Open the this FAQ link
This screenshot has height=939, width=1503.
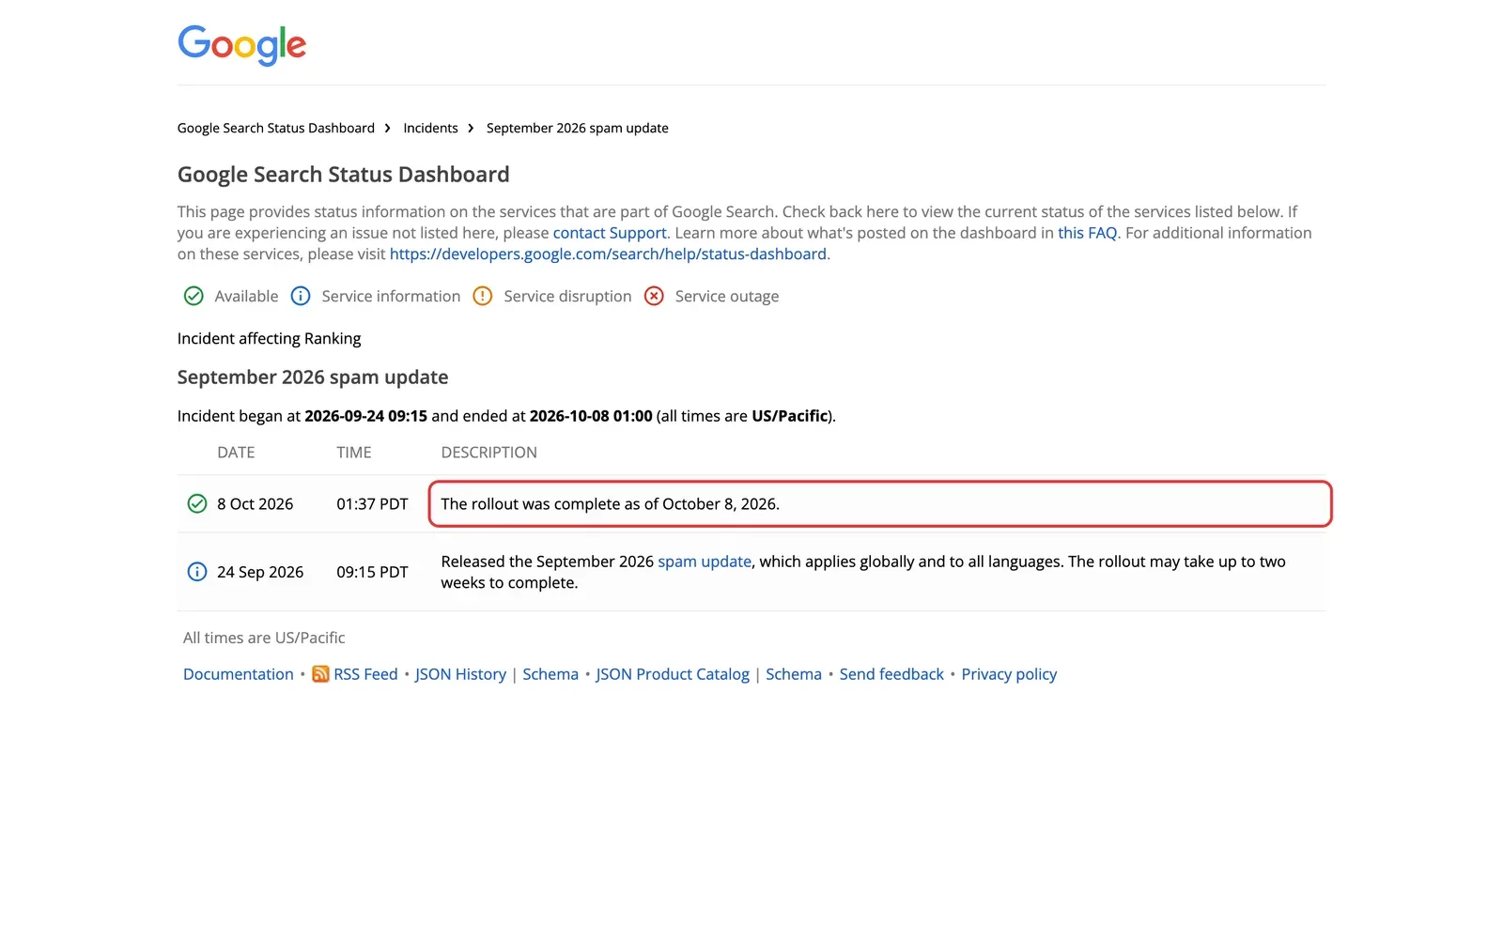click(1088, 233)
